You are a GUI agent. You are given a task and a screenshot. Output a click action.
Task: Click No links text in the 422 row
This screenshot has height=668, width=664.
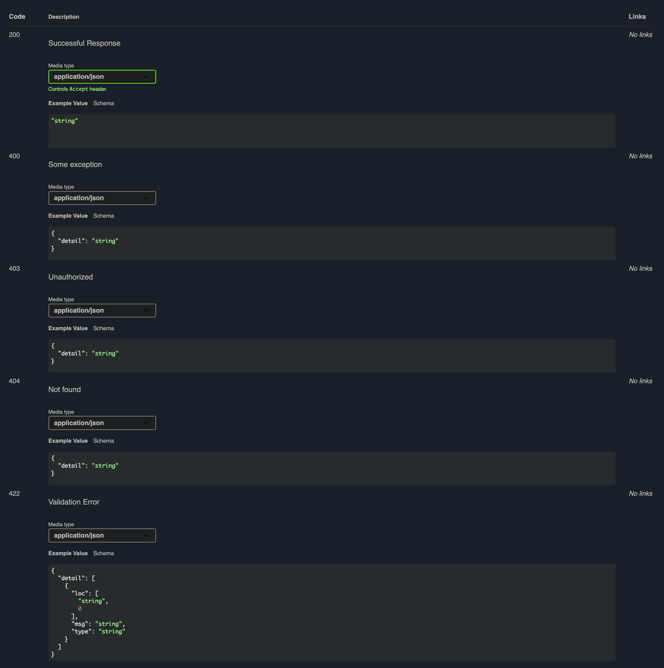pyautogui.click(x=641, y=493)
